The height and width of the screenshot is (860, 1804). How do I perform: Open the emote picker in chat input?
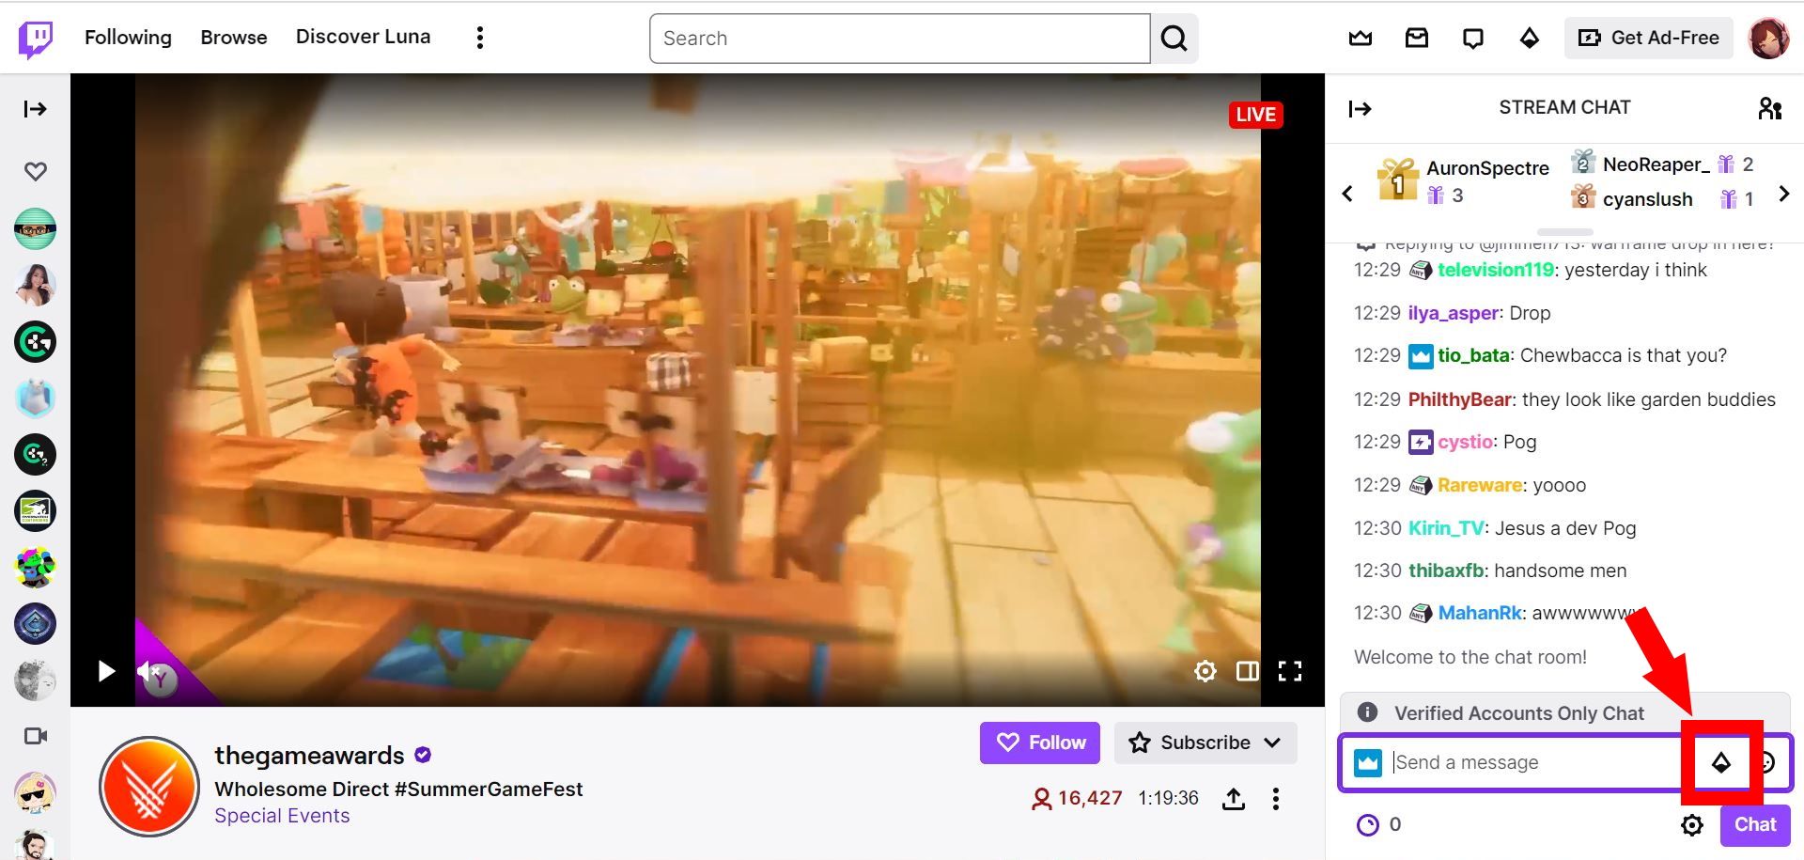tap(1766, 762)
